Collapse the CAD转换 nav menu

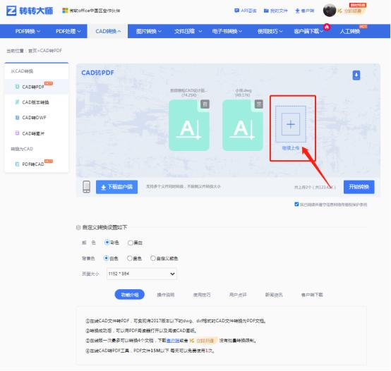[108, 31]
